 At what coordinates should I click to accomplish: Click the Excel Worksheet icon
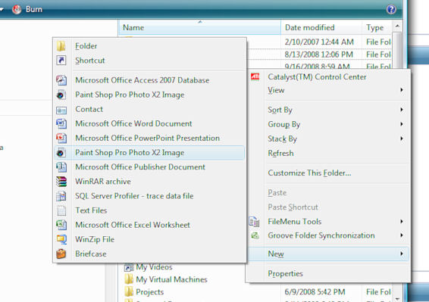(61, 225)
